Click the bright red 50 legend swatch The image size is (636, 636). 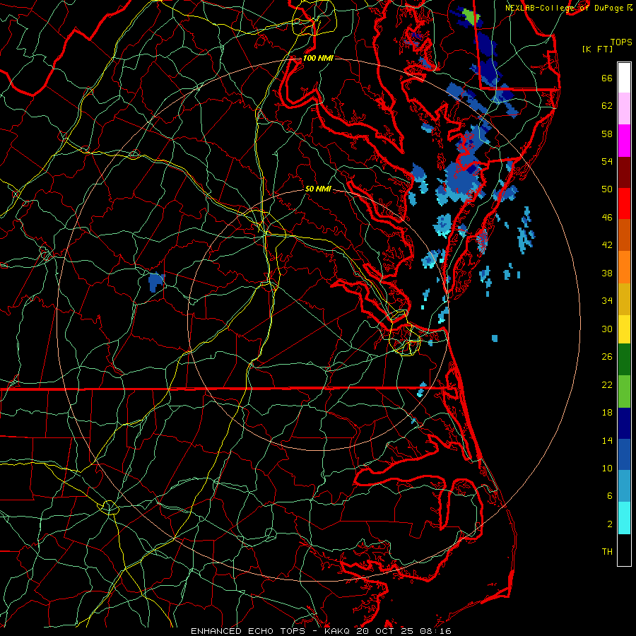pyautogui.click(x=624, y=204)
